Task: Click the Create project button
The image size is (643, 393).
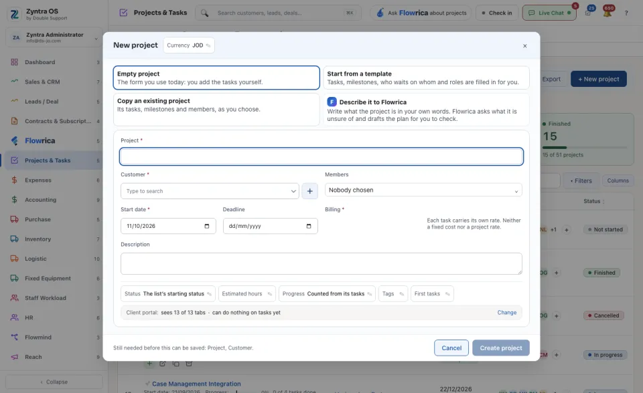Action: 501,348
